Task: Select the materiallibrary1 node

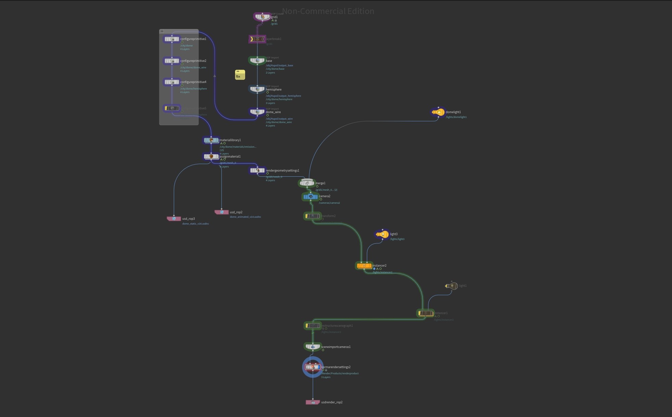Action: (211, 140)
